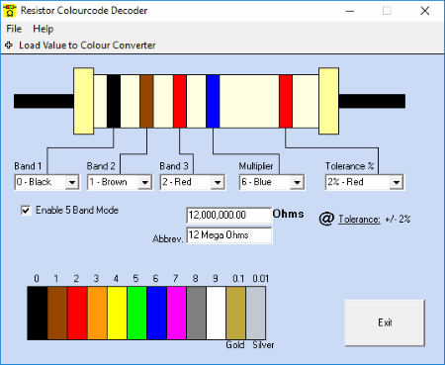Click the black first band on the resistor
This screenshot has height=365, width=445.
pyautogui.click(x=114, y=101)
